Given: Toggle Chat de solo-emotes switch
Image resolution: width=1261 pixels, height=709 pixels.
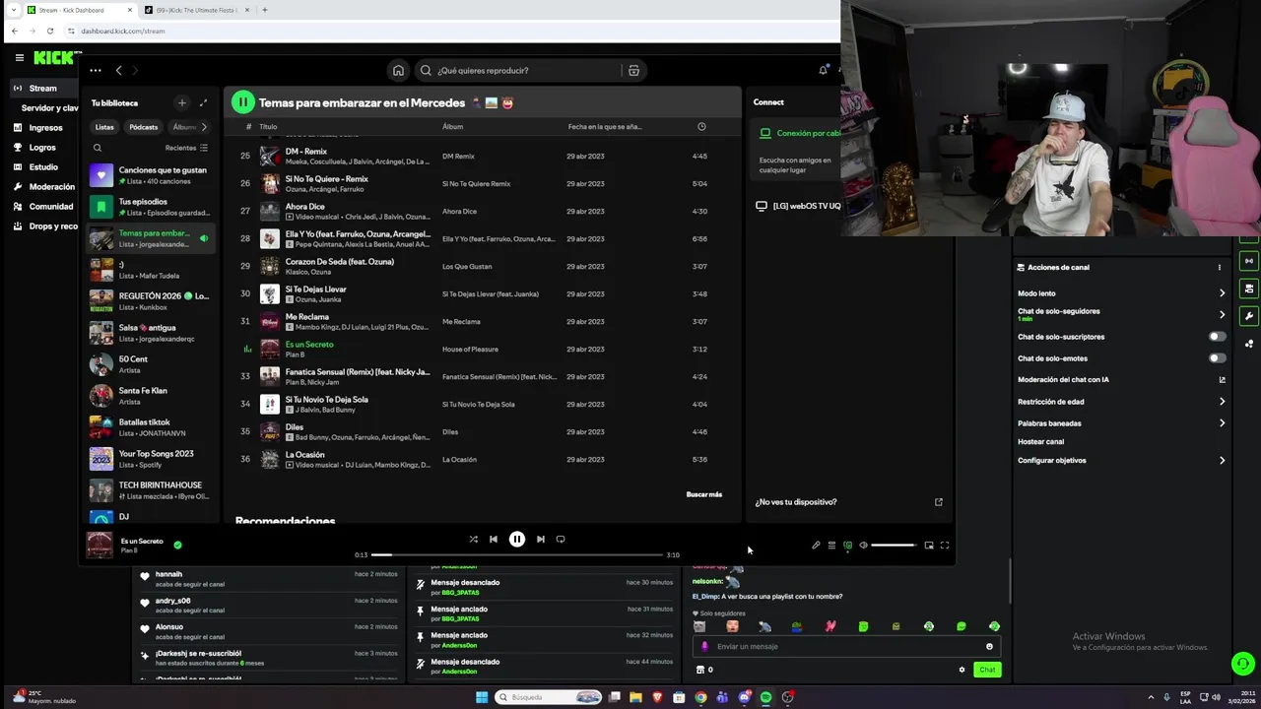Looking at the screenshot, I should pos(1218,358).
